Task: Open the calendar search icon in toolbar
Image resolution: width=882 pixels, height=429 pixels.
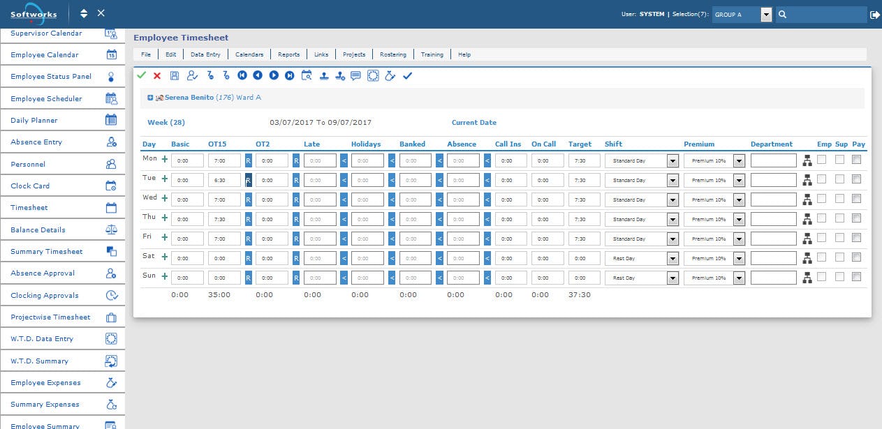Action: [x=307, y=76]
